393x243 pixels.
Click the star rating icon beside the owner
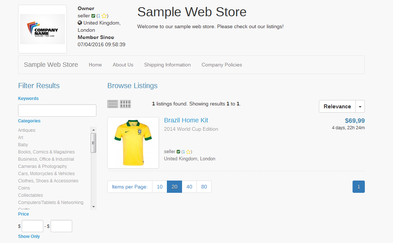(x=104, y=16)
